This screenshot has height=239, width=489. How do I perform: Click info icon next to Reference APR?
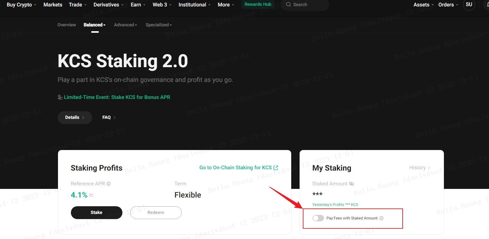[109, 184]
